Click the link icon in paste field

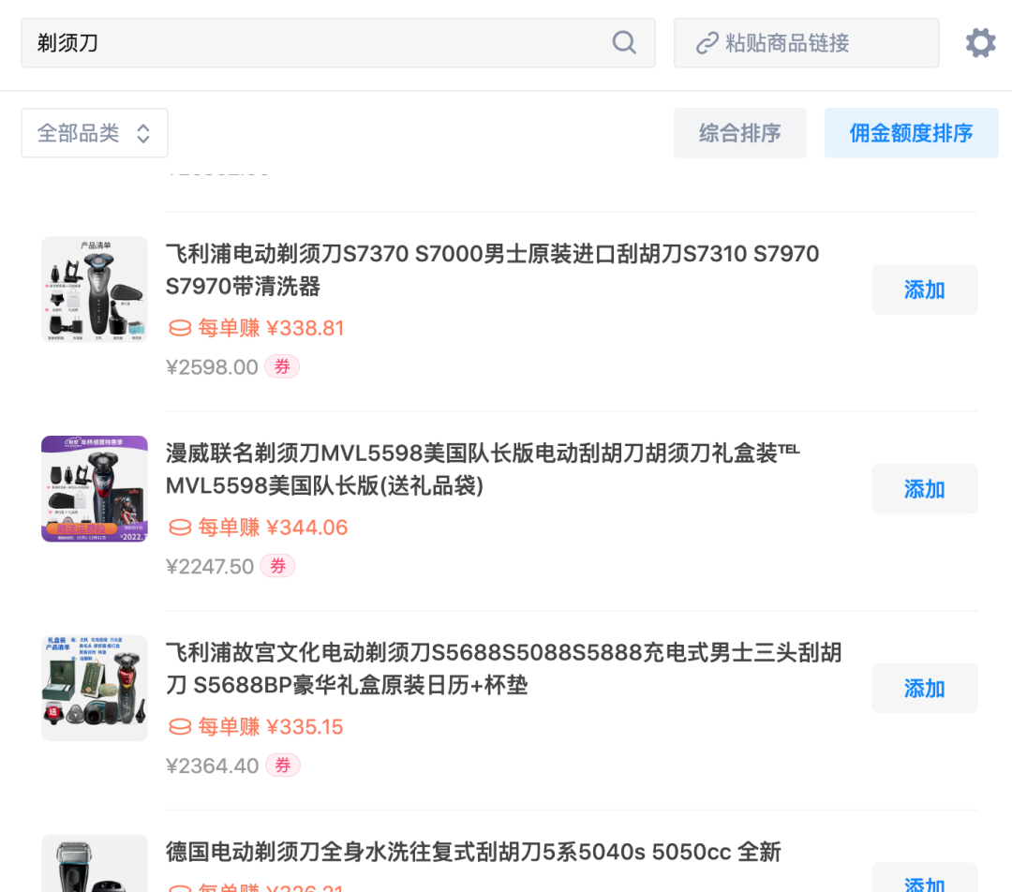(x=707, y=43)
